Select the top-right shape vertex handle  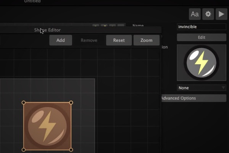71,103
